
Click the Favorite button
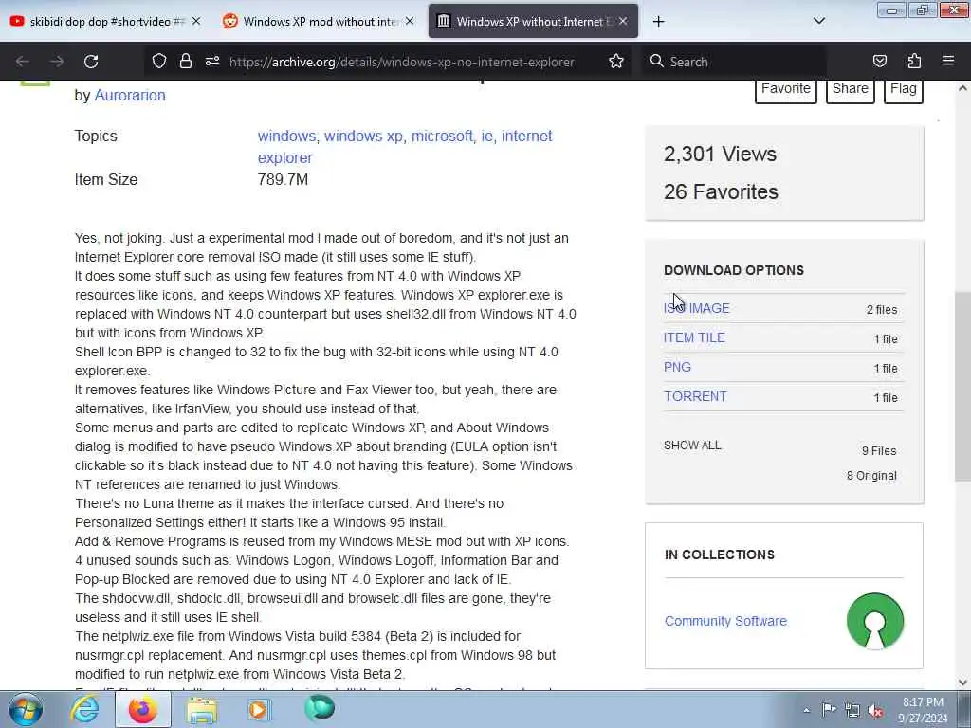tap(785, 89)
